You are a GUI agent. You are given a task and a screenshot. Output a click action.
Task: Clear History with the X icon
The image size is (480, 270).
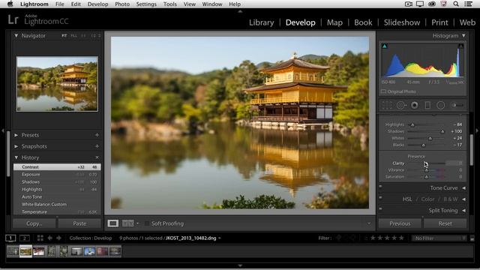[97, 157]
